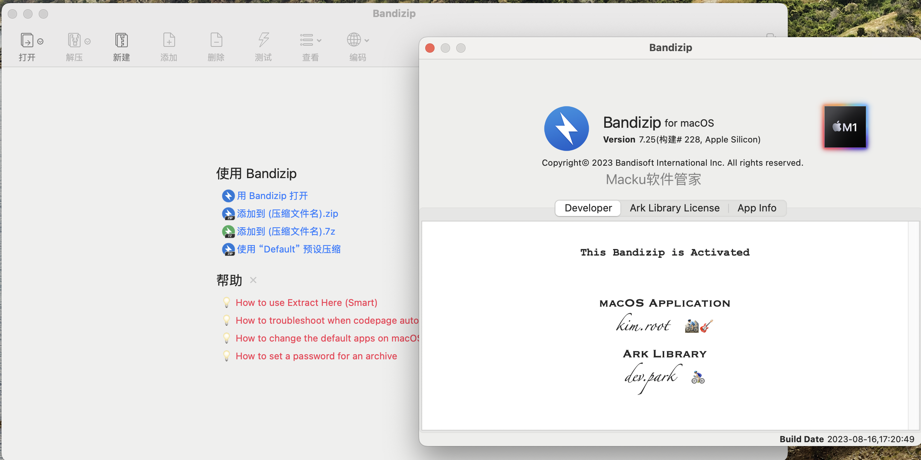Click the ZIP icon beside 添加到 .zip
The height and width of the screenshot is (460, 921).
(x=228, y=214)
